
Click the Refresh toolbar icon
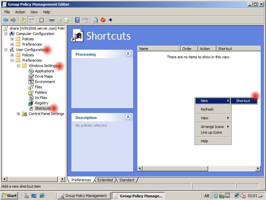click(x=60, y=20)
